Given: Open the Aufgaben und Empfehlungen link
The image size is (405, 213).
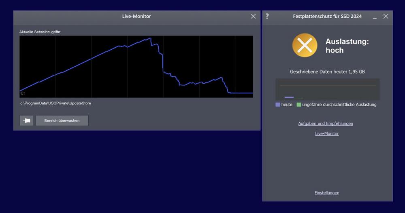Looking at the screenshot, I should click(326, 124).
